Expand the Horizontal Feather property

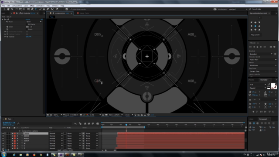(x=5, y=32)
